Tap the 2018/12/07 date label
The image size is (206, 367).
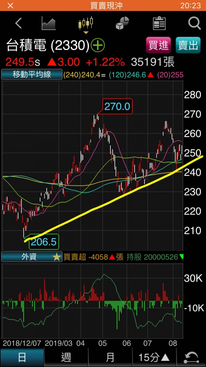tap(22, 343)
